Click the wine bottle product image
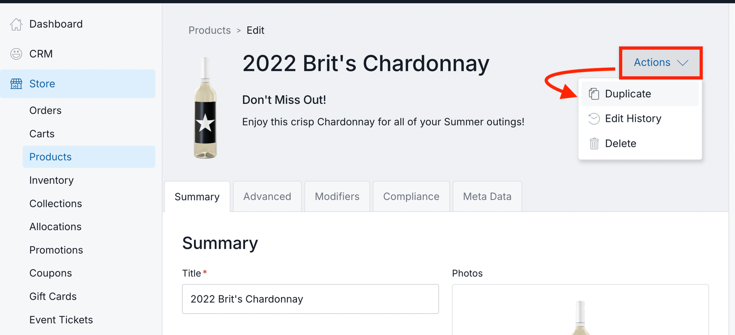 tap(205, 108)
